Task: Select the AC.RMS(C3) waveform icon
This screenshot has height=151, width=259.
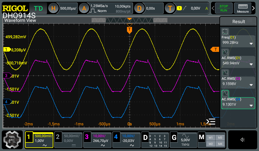Action: (225, 73)
